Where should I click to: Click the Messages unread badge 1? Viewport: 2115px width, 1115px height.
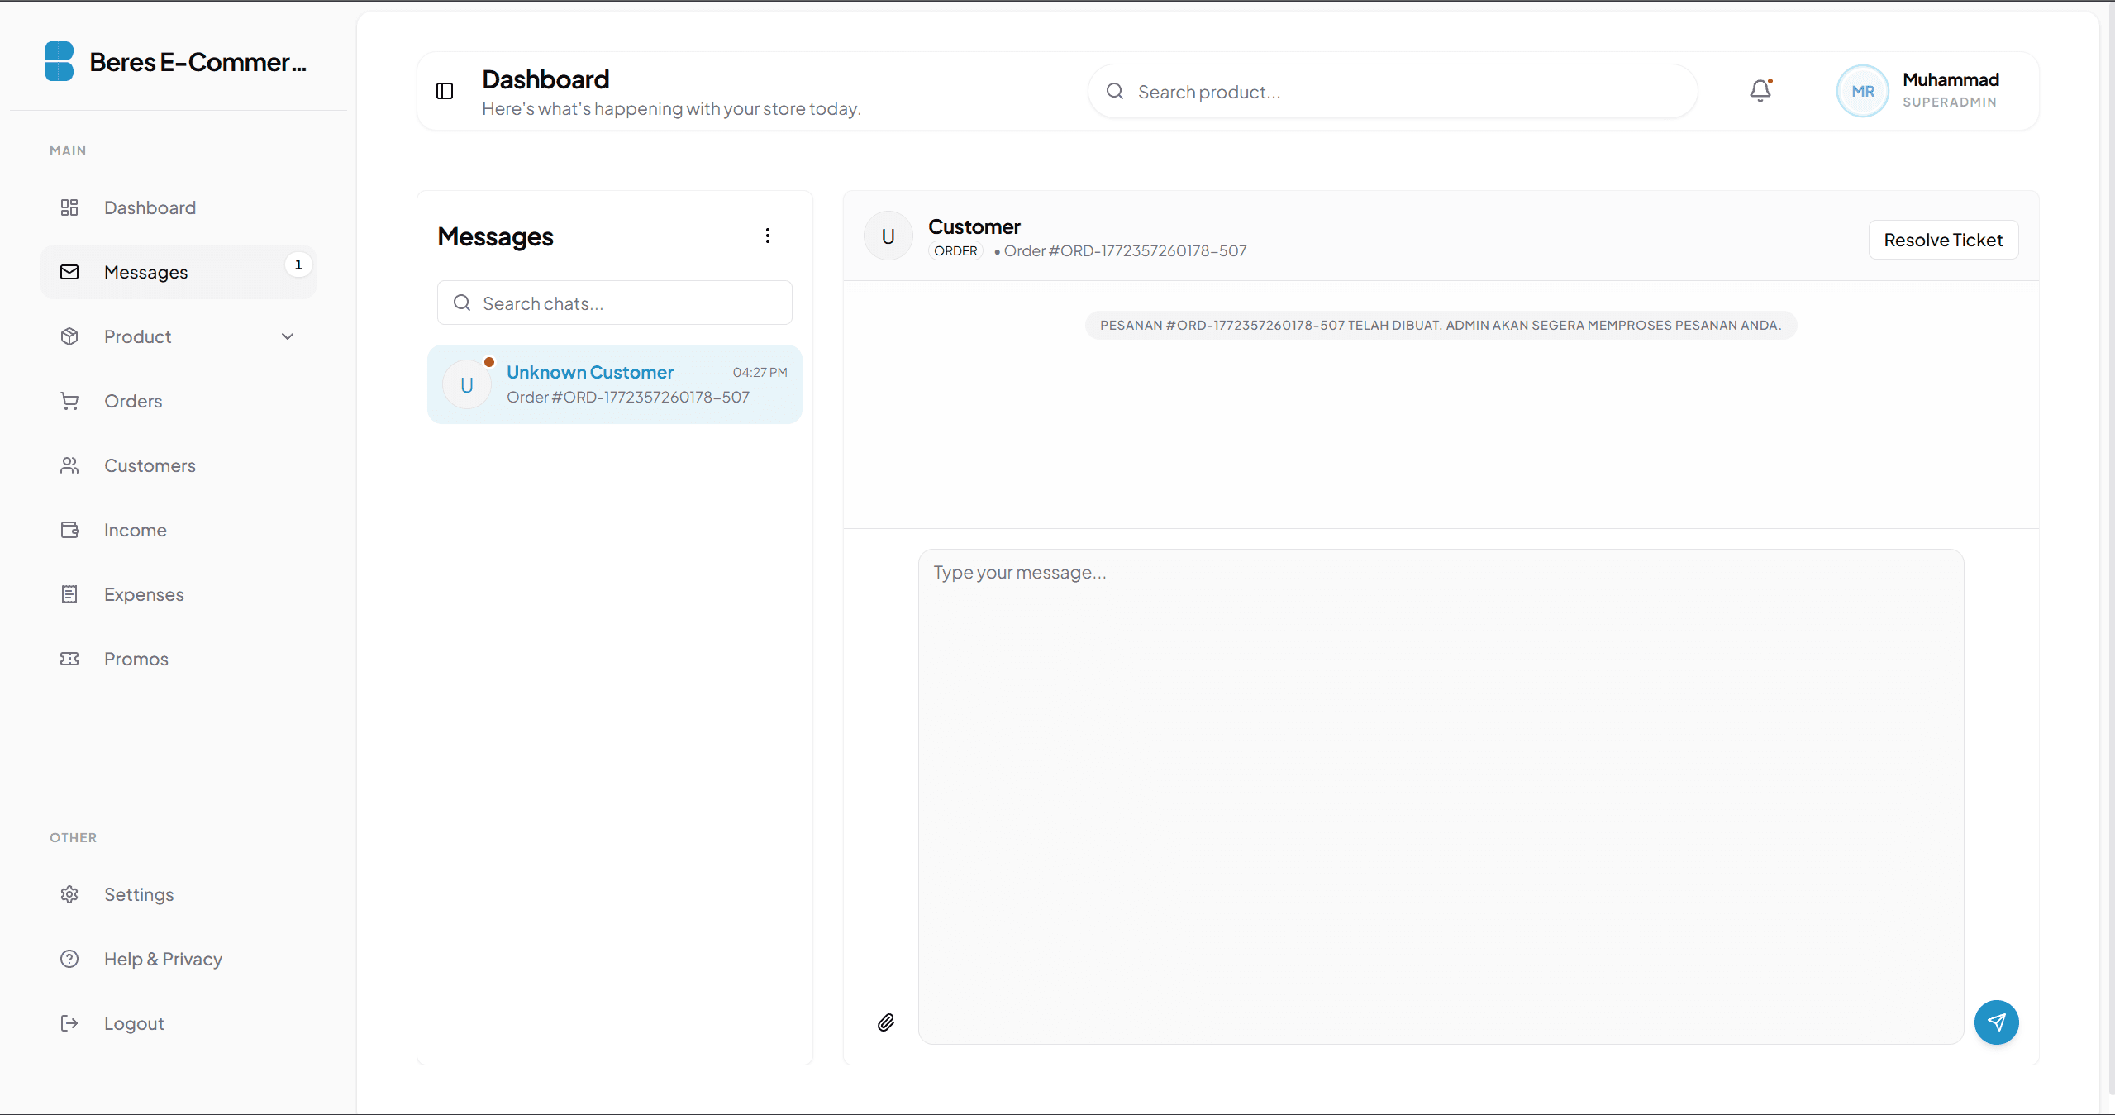pos(298,264)
